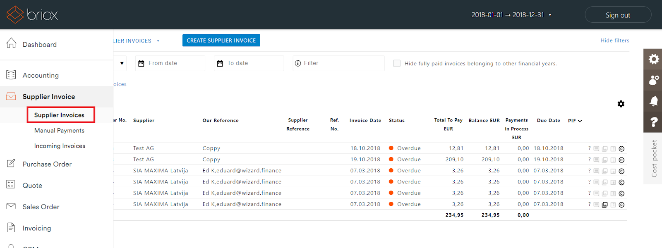662x248 pixels.
Task: Open settings gear in right sidebar
Action: [x=654, y=59]
